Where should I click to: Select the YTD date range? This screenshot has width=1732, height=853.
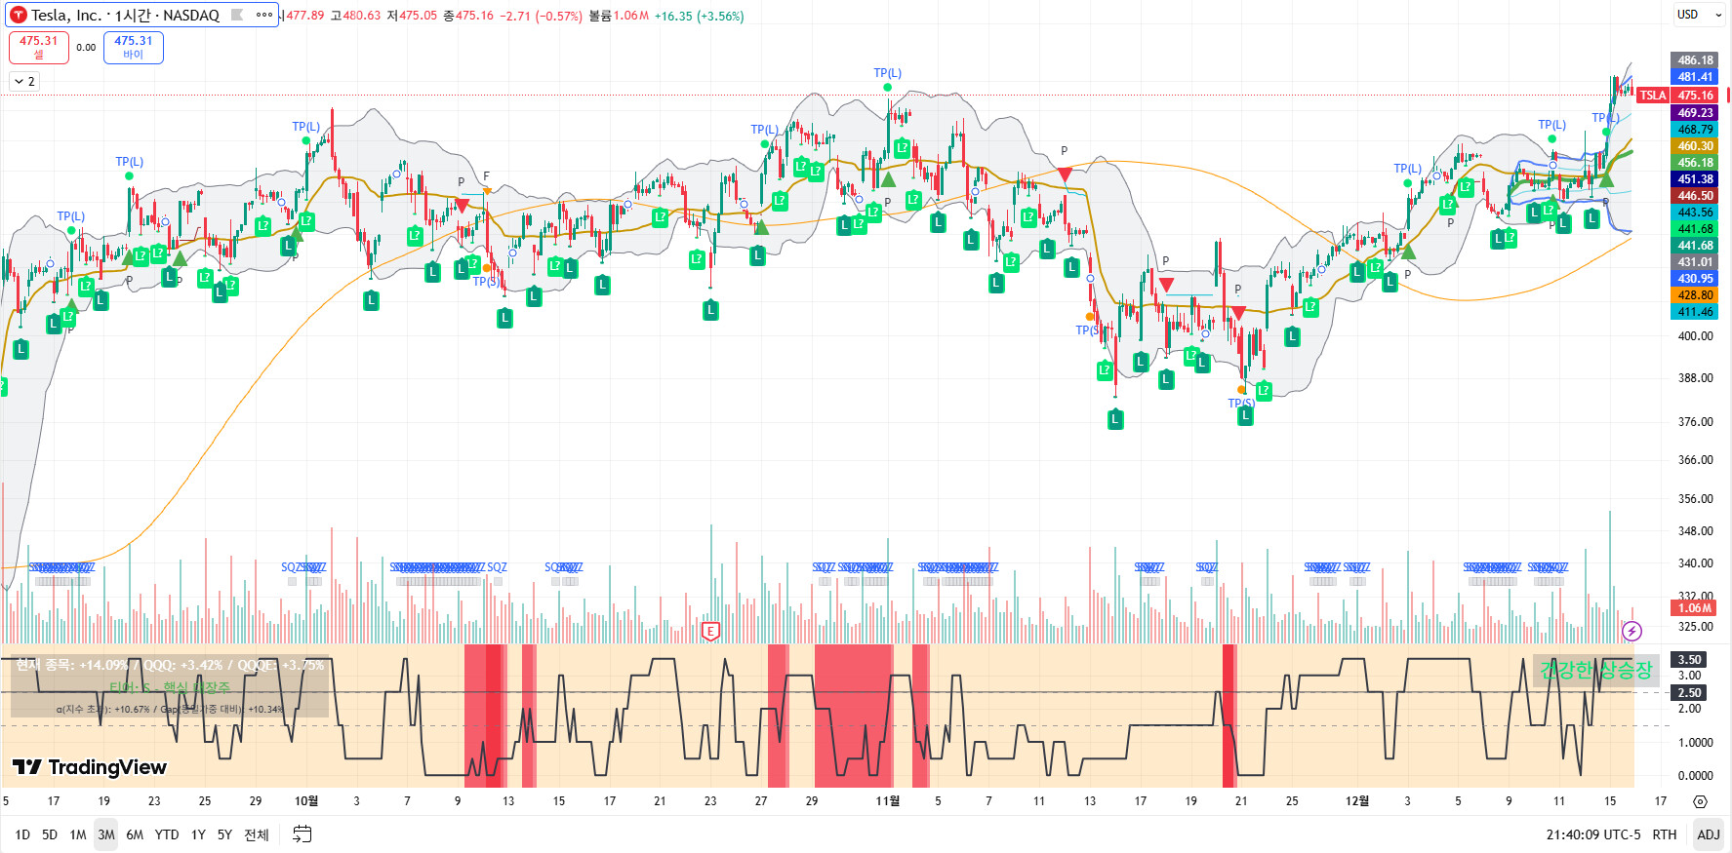coord(167,834)
